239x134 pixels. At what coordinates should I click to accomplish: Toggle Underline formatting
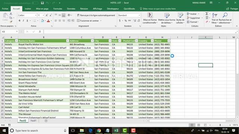[x=27, y=21]
